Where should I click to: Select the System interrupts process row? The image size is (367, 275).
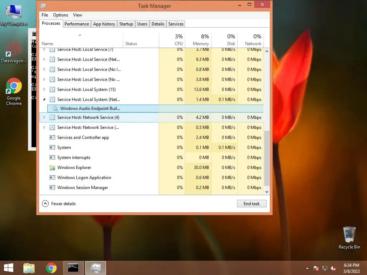[x=152, y=158]
